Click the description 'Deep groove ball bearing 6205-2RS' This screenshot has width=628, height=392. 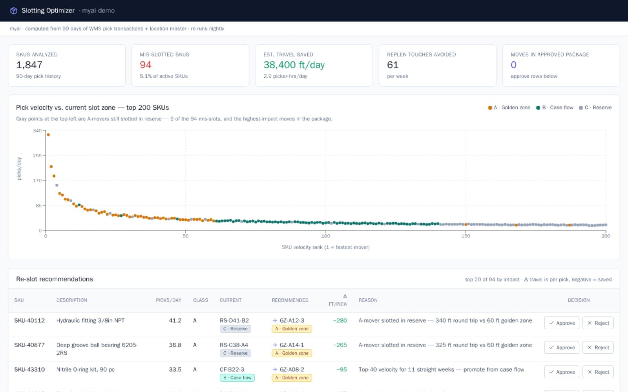tap(97, 349)
